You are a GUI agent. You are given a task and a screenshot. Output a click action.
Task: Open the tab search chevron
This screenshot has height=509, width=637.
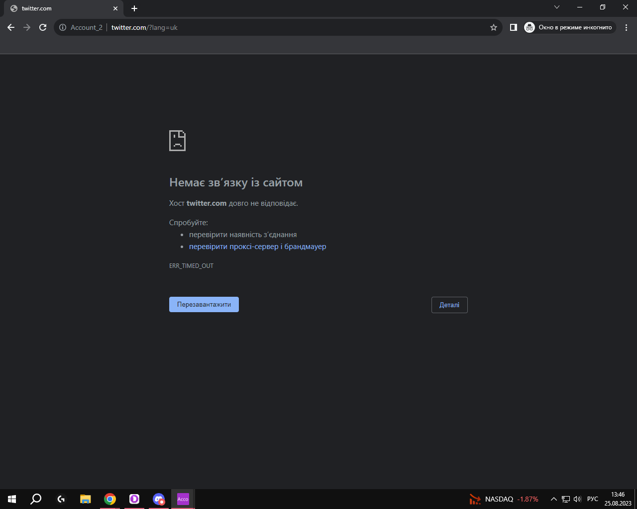point(557,7)
